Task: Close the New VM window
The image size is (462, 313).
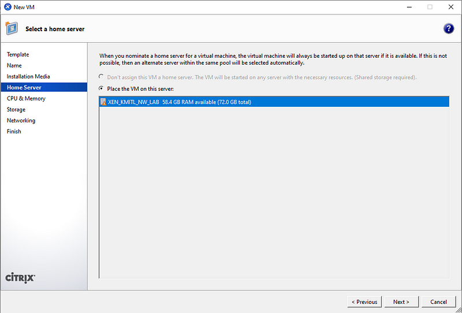Action: coord(451,7)
